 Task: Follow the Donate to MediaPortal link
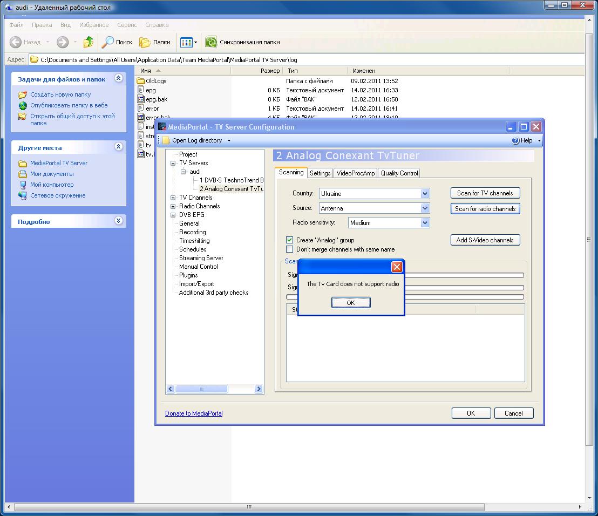194,413
